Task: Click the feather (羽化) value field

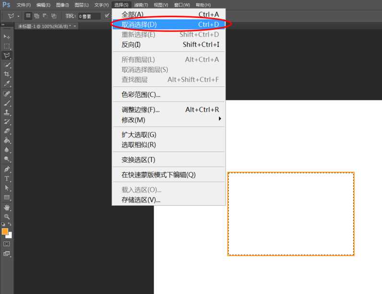Action: click(89, 16)
